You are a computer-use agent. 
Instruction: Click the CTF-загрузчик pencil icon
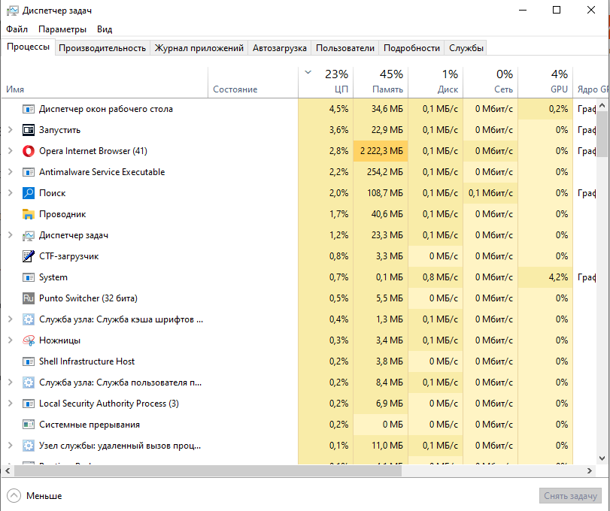[x=28, y=255]
